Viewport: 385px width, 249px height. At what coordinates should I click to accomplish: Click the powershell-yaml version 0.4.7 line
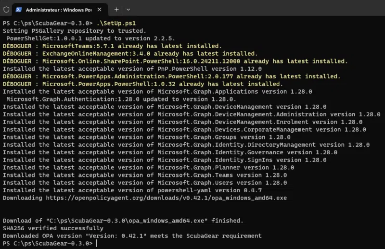tap(132, 191)
